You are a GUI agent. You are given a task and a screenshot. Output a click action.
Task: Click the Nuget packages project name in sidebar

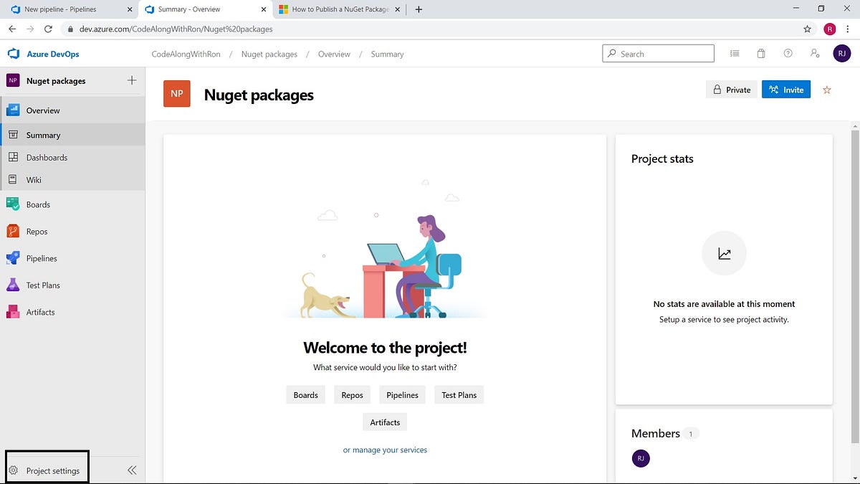(x=56, y=81)
